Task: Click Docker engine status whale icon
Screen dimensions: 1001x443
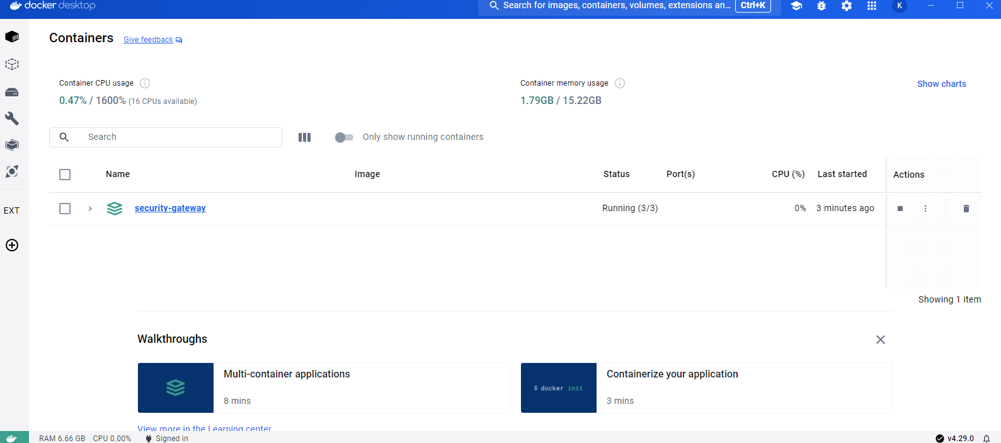Action: (x=12, y=438)
